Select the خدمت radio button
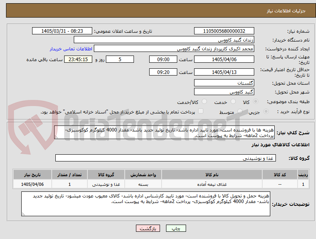This screenshot has width=316, height=239. [233, 102]
